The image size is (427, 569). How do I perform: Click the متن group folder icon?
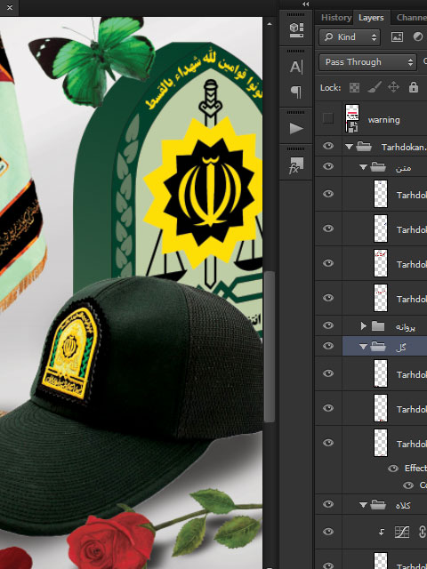[378, 167]
